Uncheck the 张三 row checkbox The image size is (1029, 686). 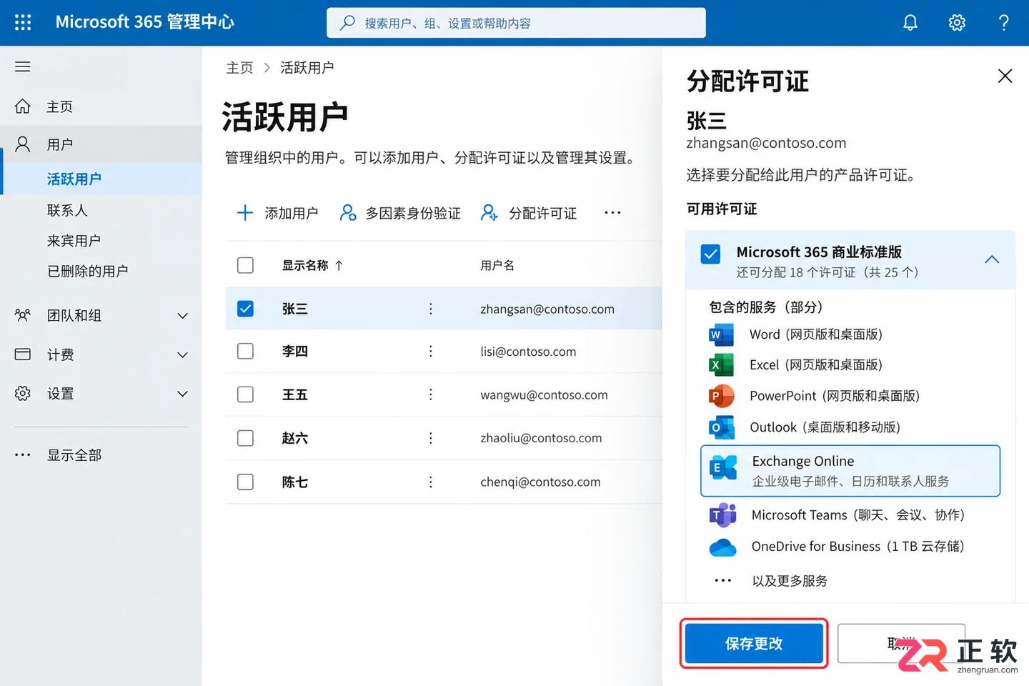click(x=245, y=309)
